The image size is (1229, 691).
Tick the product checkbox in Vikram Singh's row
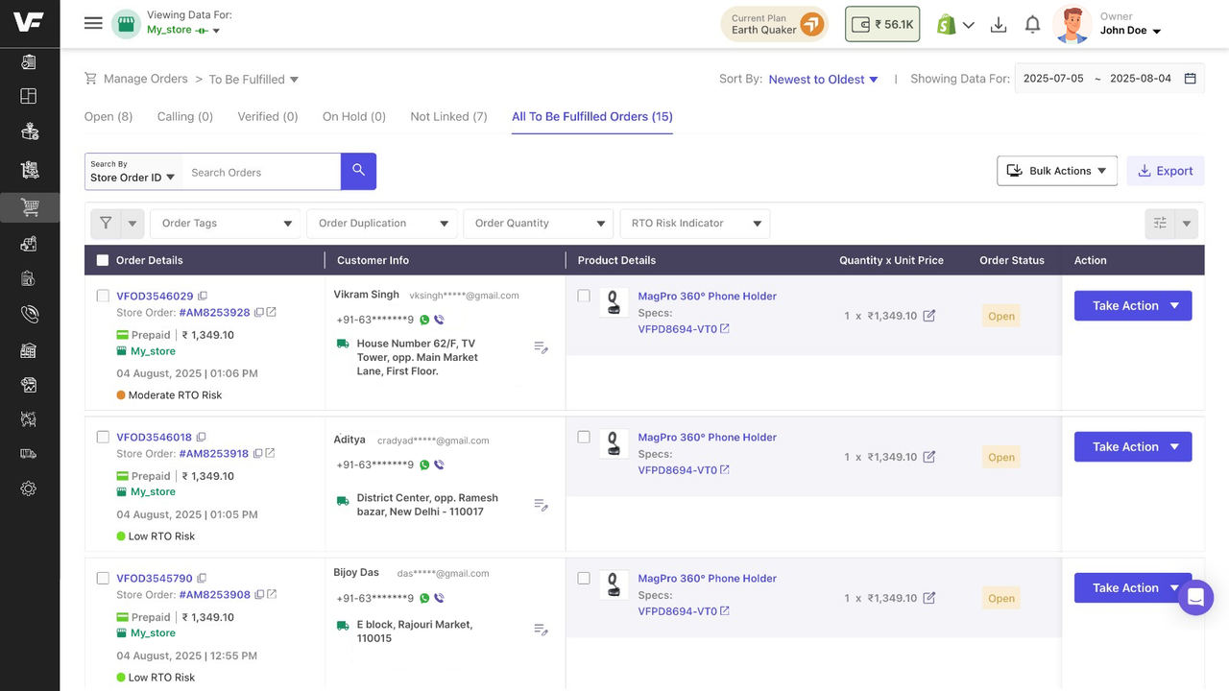point(584,296)
